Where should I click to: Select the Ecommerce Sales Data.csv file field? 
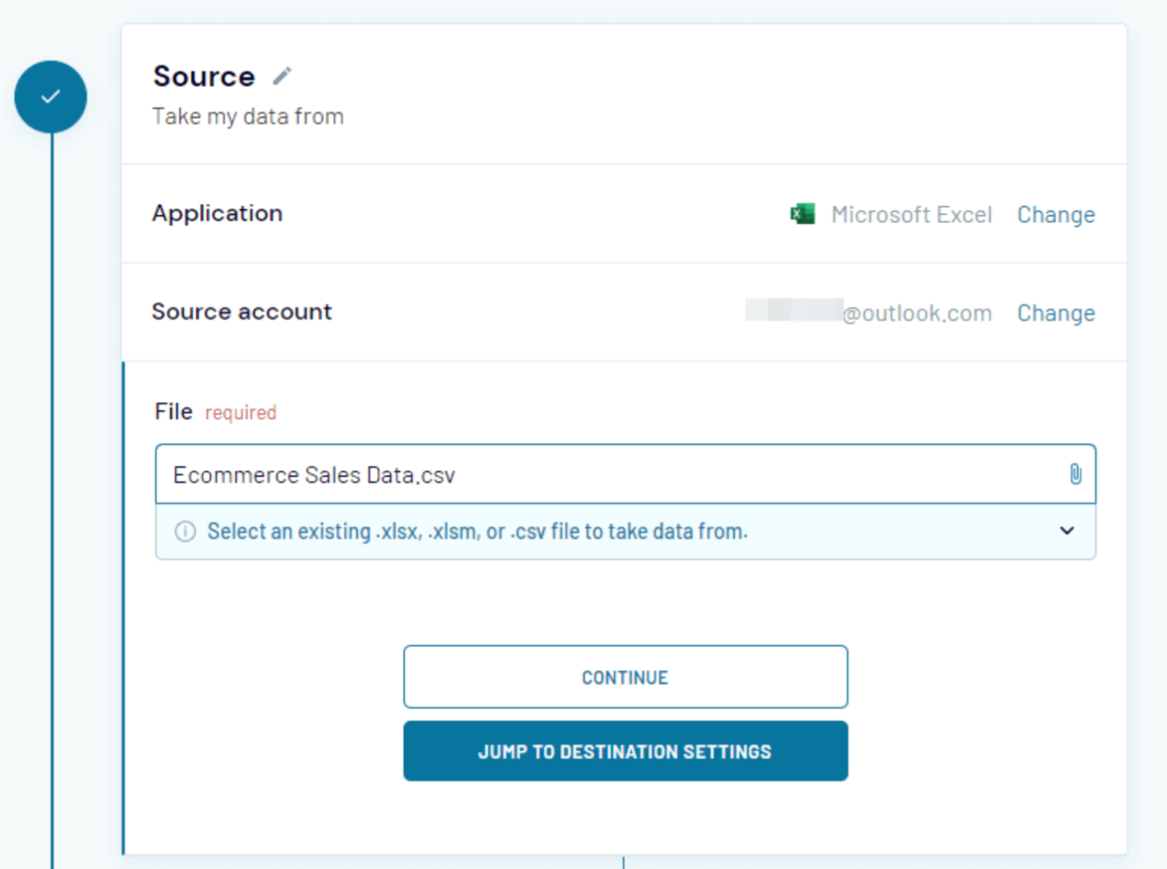point(532,474)
